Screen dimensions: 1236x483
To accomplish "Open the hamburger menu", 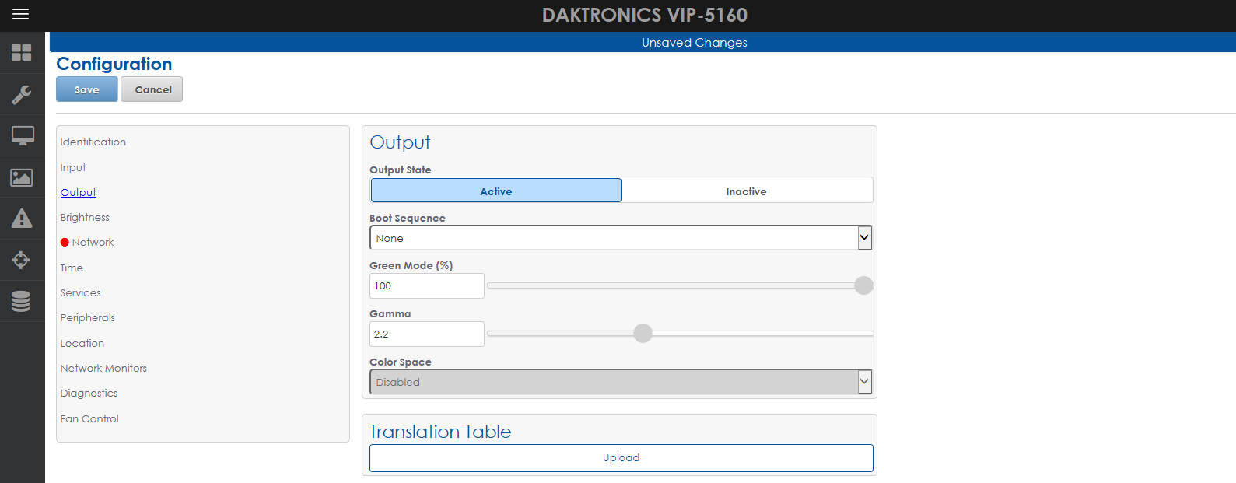I will pos(21,14).
